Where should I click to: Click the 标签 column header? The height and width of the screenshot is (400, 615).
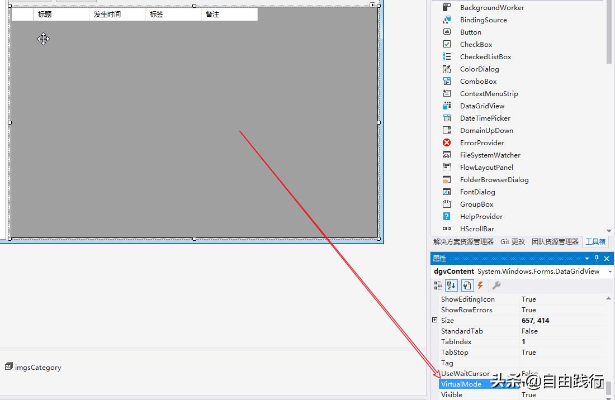[173, 14]
